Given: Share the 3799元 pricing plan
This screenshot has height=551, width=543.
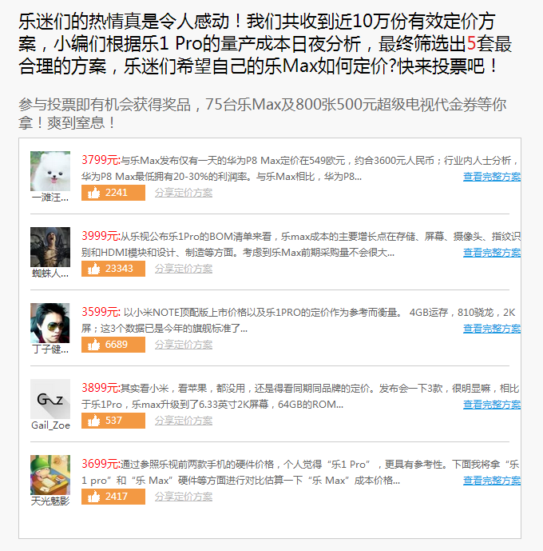Looking at the screenshot, I should (184, 193).
